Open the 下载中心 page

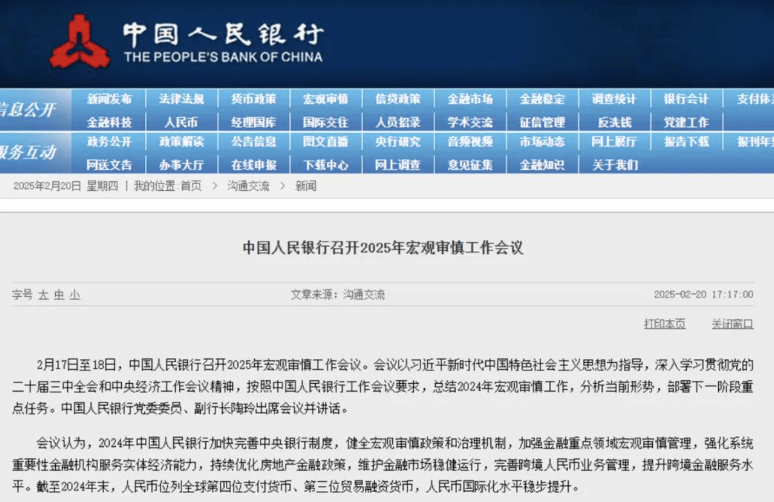(325, 165)
